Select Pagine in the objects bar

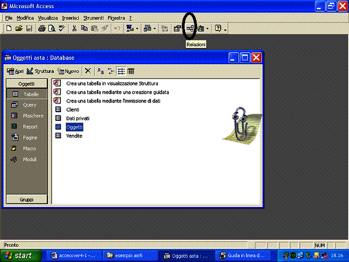coord(27,138)
